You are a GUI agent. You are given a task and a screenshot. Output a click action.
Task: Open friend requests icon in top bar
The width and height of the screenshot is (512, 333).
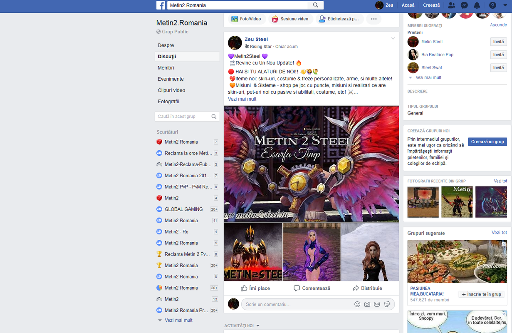[x=452, y=5]
